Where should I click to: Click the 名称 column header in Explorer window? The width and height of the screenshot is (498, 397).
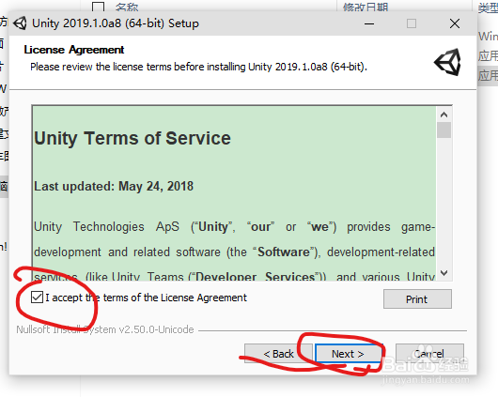tap(127, 7)
